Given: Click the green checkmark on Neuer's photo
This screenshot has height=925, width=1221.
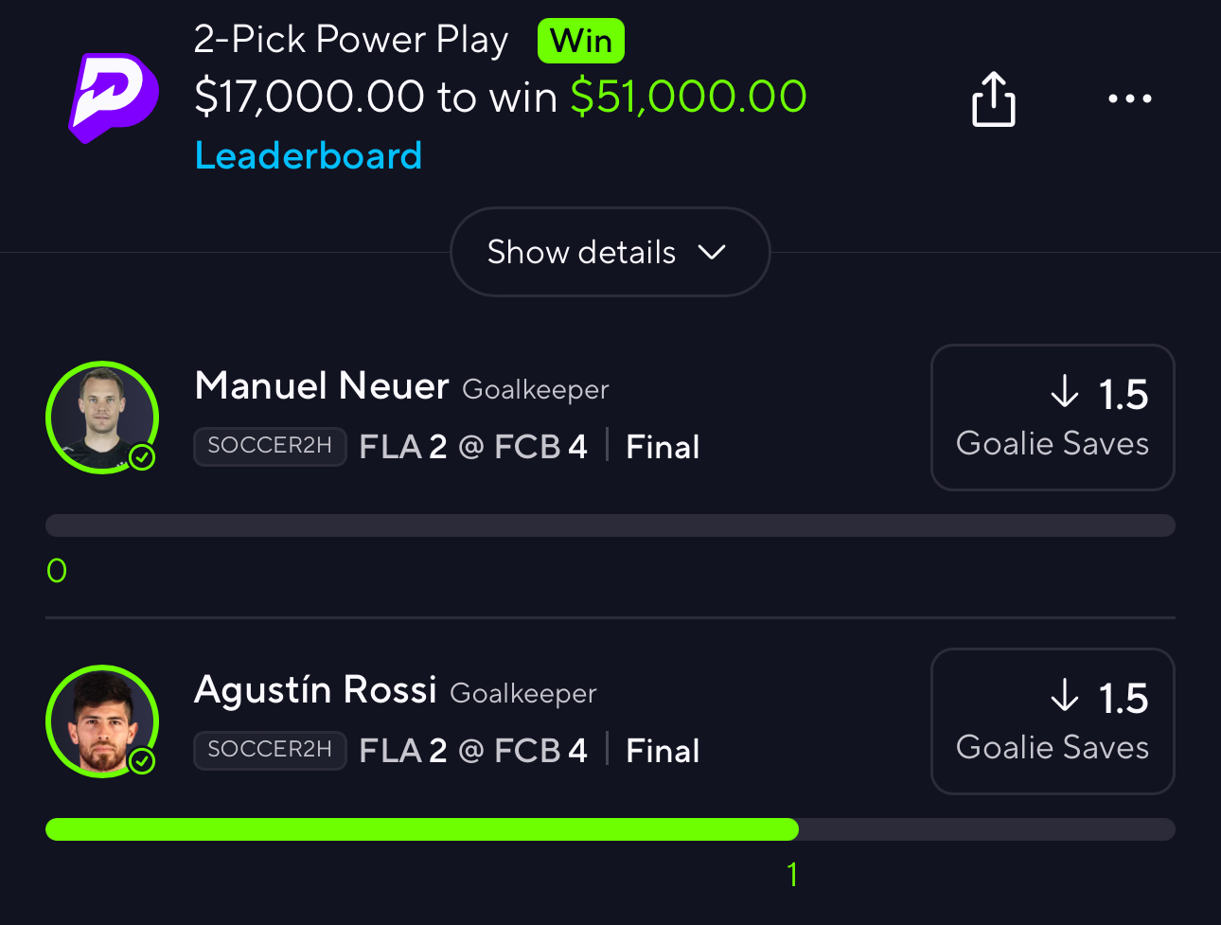Looking at the screenshot, I should (x=142, y=458).
